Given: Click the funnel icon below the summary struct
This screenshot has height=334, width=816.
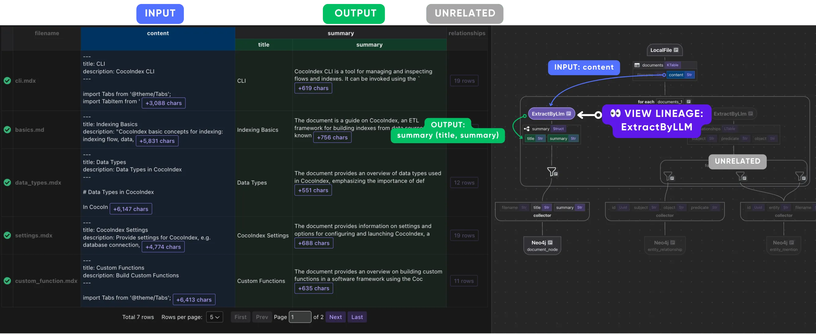Looking at the screenshot, I should point(552,172).
